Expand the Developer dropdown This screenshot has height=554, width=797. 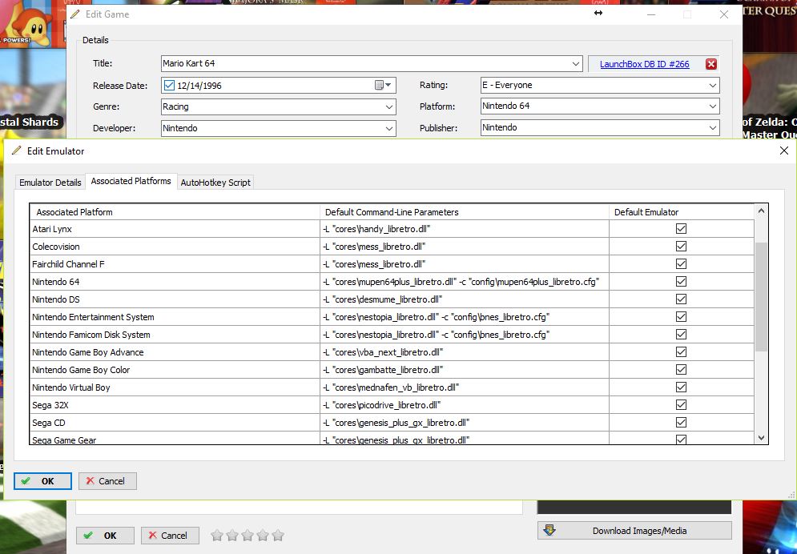(x=388, y=128)
